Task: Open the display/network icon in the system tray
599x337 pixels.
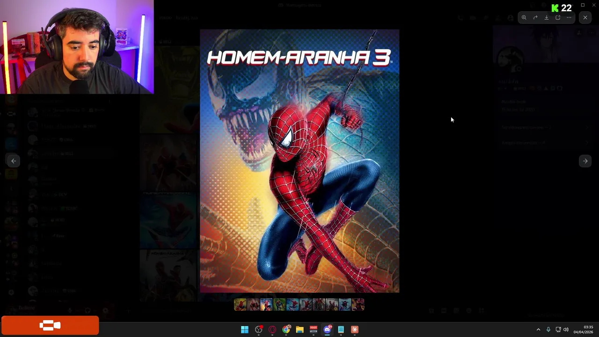Action: pyautogui.click(x=558, y=330)
